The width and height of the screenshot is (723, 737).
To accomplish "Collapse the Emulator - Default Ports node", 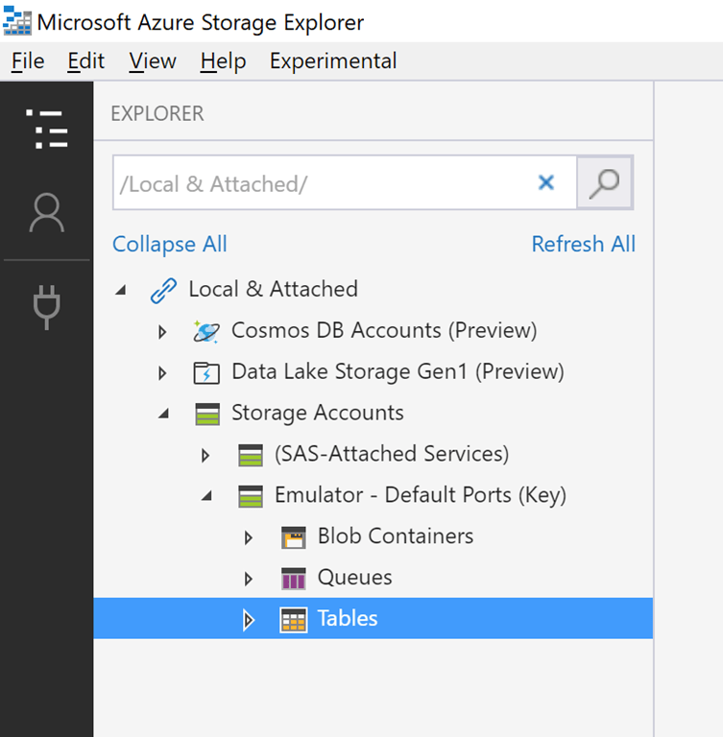I will coord(206,496).
